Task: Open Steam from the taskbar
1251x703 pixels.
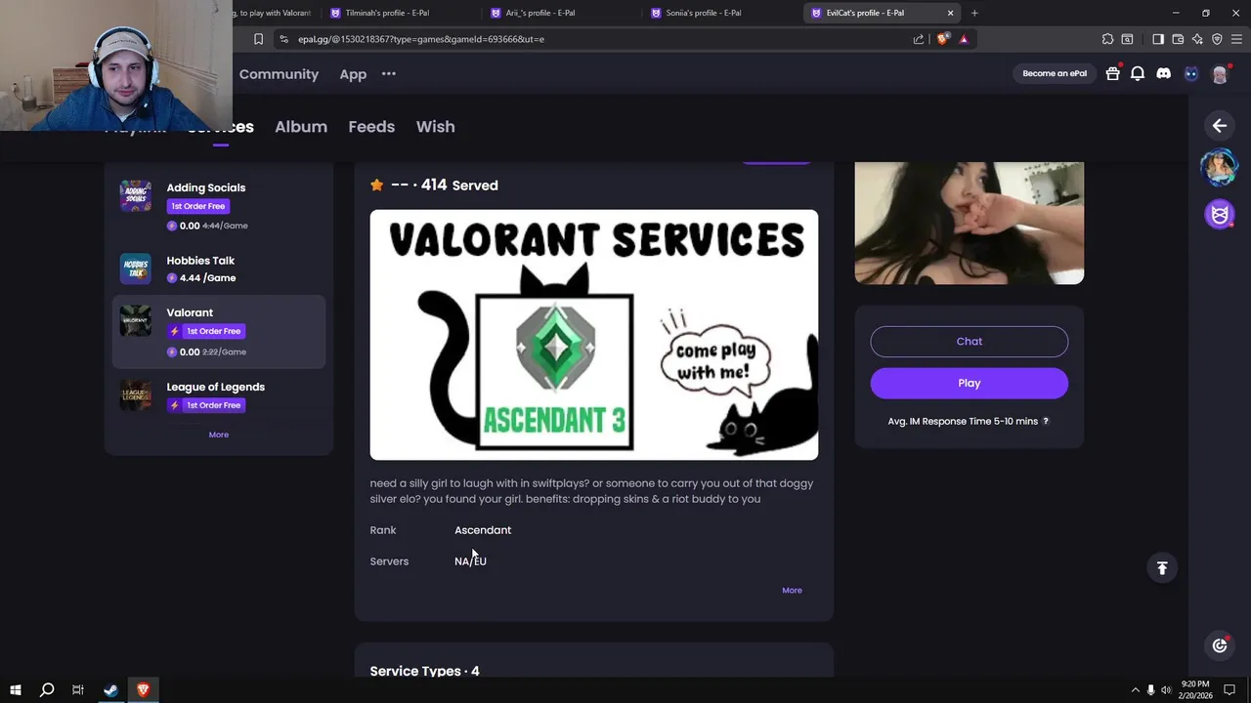Action: tap(110, 690)
